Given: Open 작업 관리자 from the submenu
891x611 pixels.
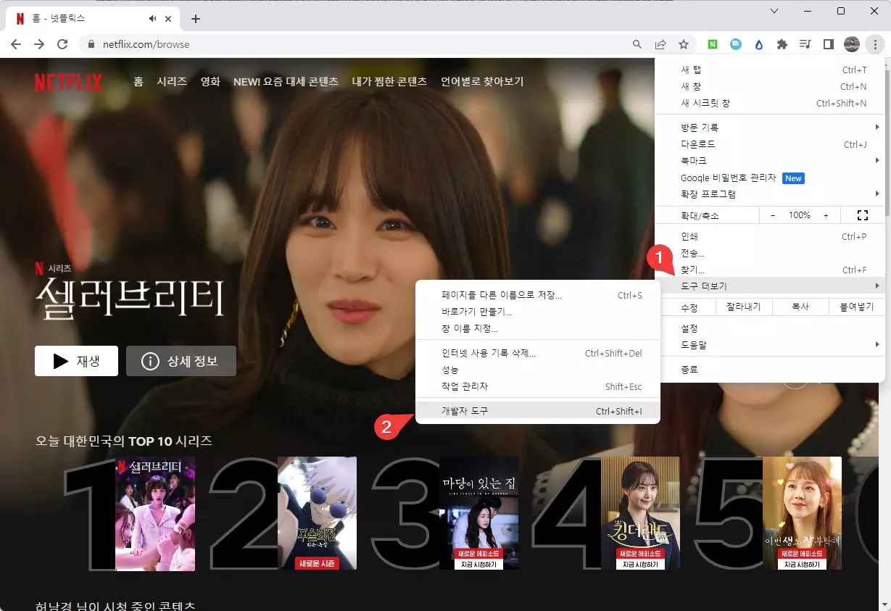Looking at the screenshot, I should click(x=537, y=386).
